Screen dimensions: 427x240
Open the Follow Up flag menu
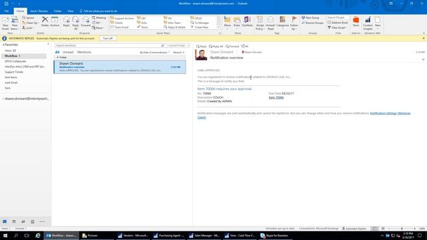tap(294, 23)
